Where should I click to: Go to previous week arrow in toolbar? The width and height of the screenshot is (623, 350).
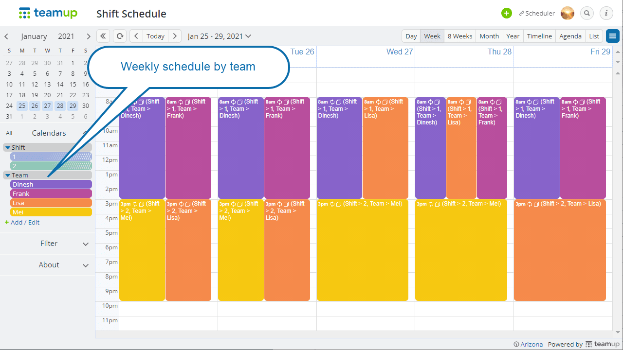coord(136,36)
